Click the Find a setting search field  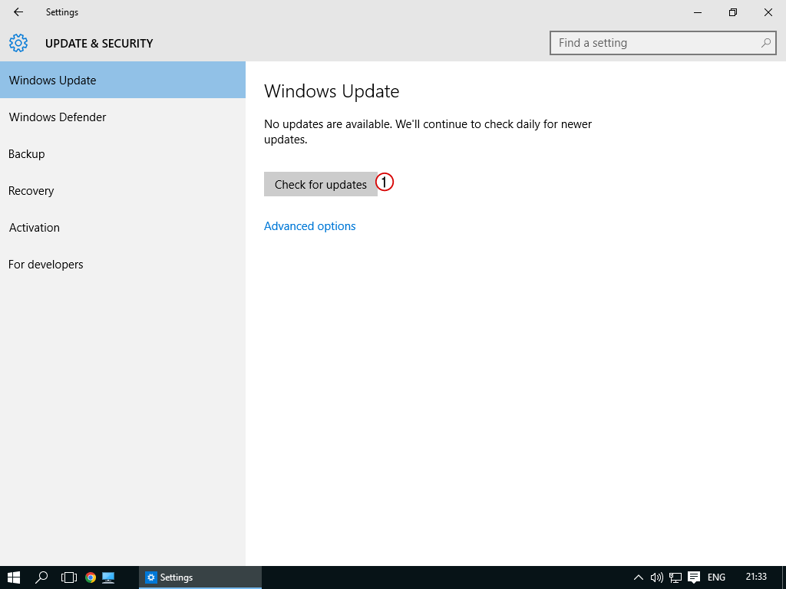(x=656, y=43)
